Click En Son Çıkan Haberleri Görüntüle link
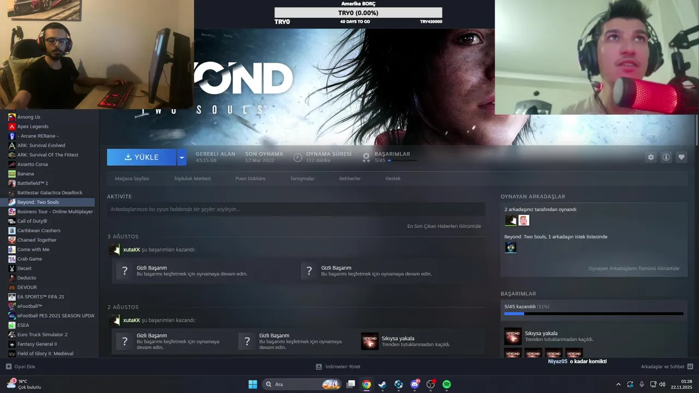 click(444, 226)
